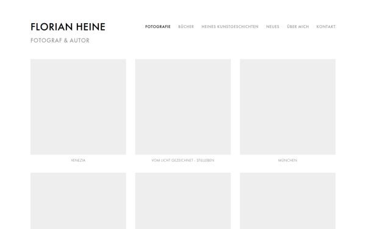Click the Fotograf & Autor subtitle
The image size is (366, 229).
[60, 40]
